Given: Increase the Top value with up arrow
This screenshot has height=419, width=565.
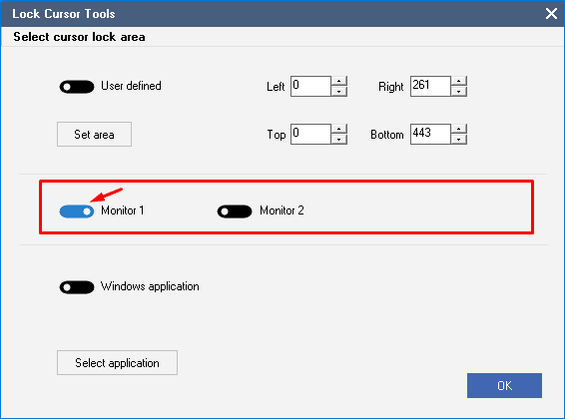Looking at the screenshot, I should 339,129.
